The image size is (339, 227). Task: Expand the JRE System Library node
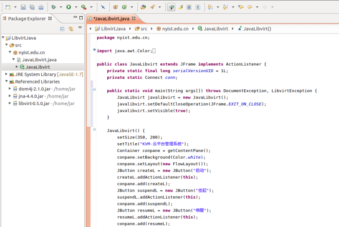[x=7, y=74]
